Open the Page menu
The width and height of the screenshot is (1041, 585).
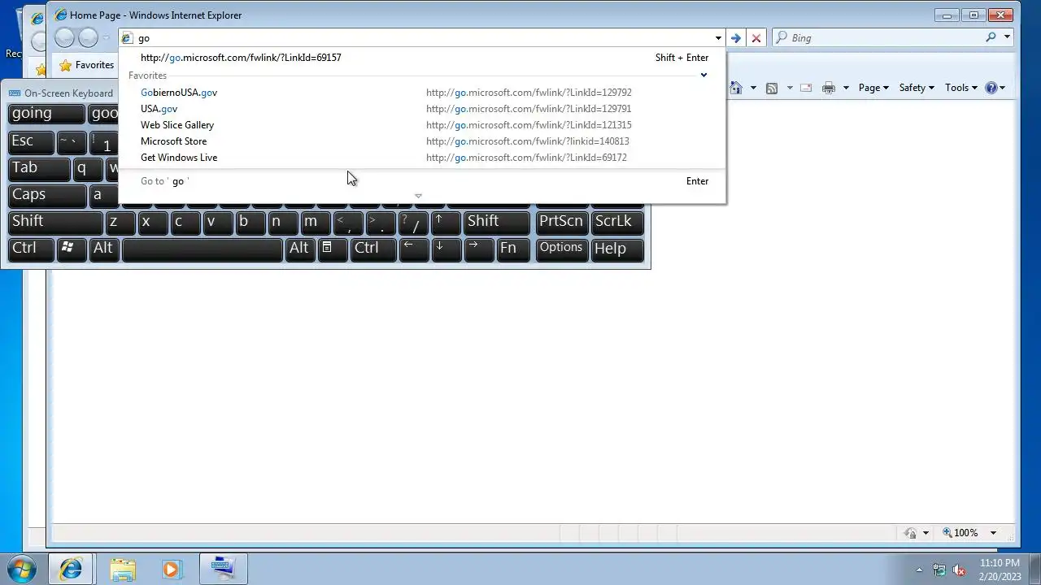873,88
